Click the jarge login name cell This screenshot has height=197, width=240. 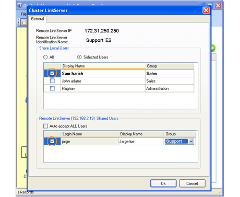pos(89,141)
